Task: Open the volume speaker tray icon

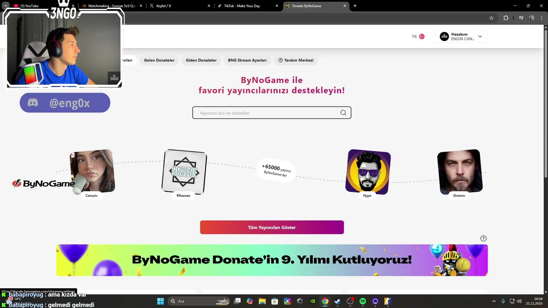Action: pos(519,301)
